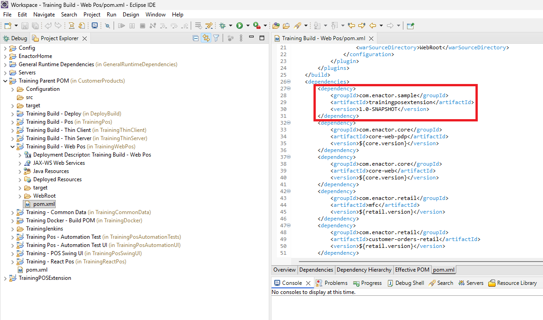The image size is (543, 320).
Task: Select pom.xml under Training Build - Web Pos
Action: 40,205
